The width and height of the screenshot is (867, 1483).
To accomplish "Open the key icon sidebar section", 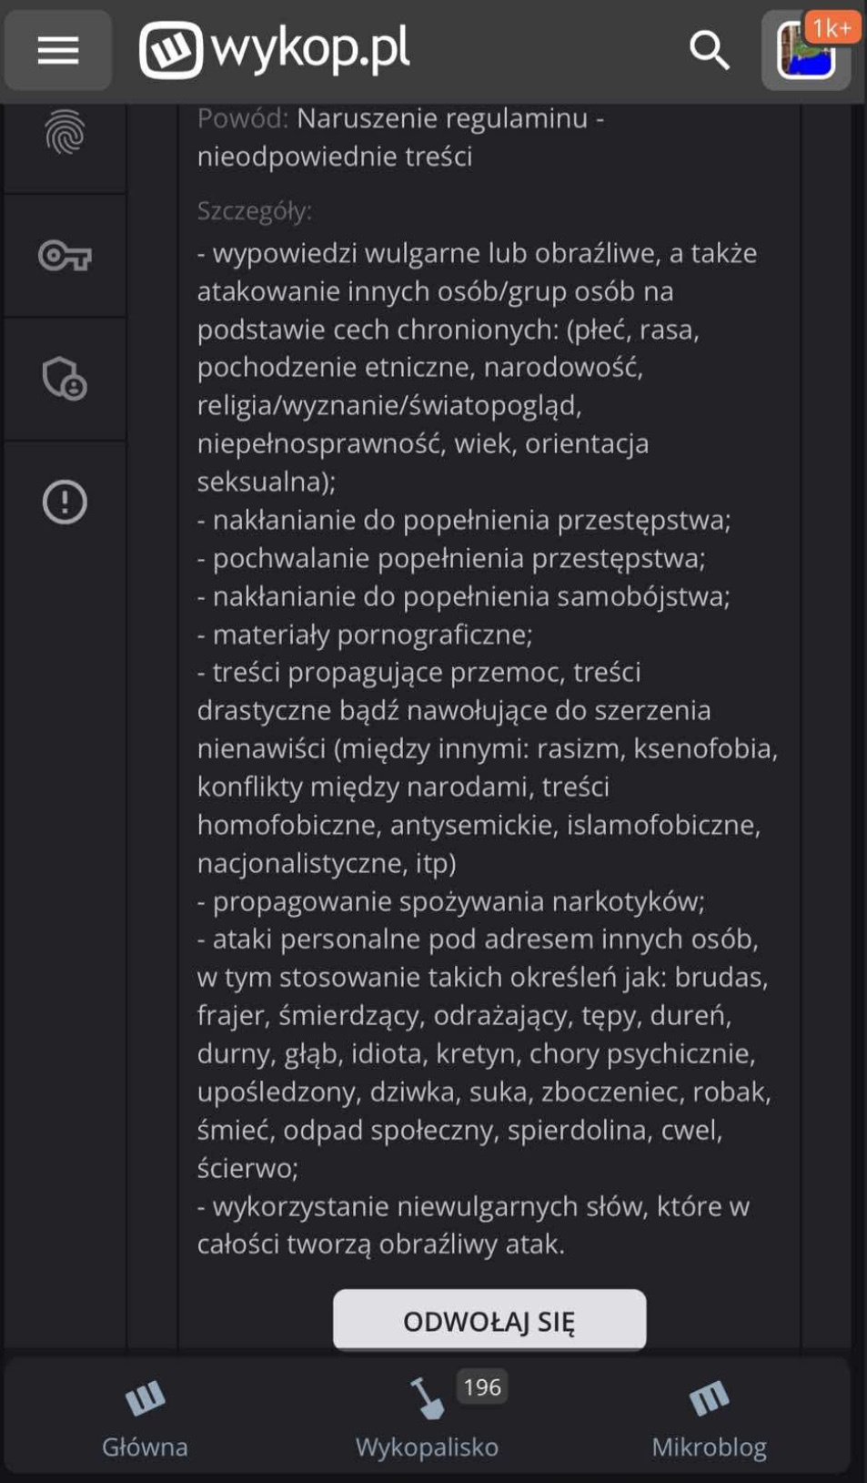I will pyautogui.click(x=65, y=256).
